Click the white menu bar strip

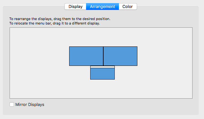[103, 67]
